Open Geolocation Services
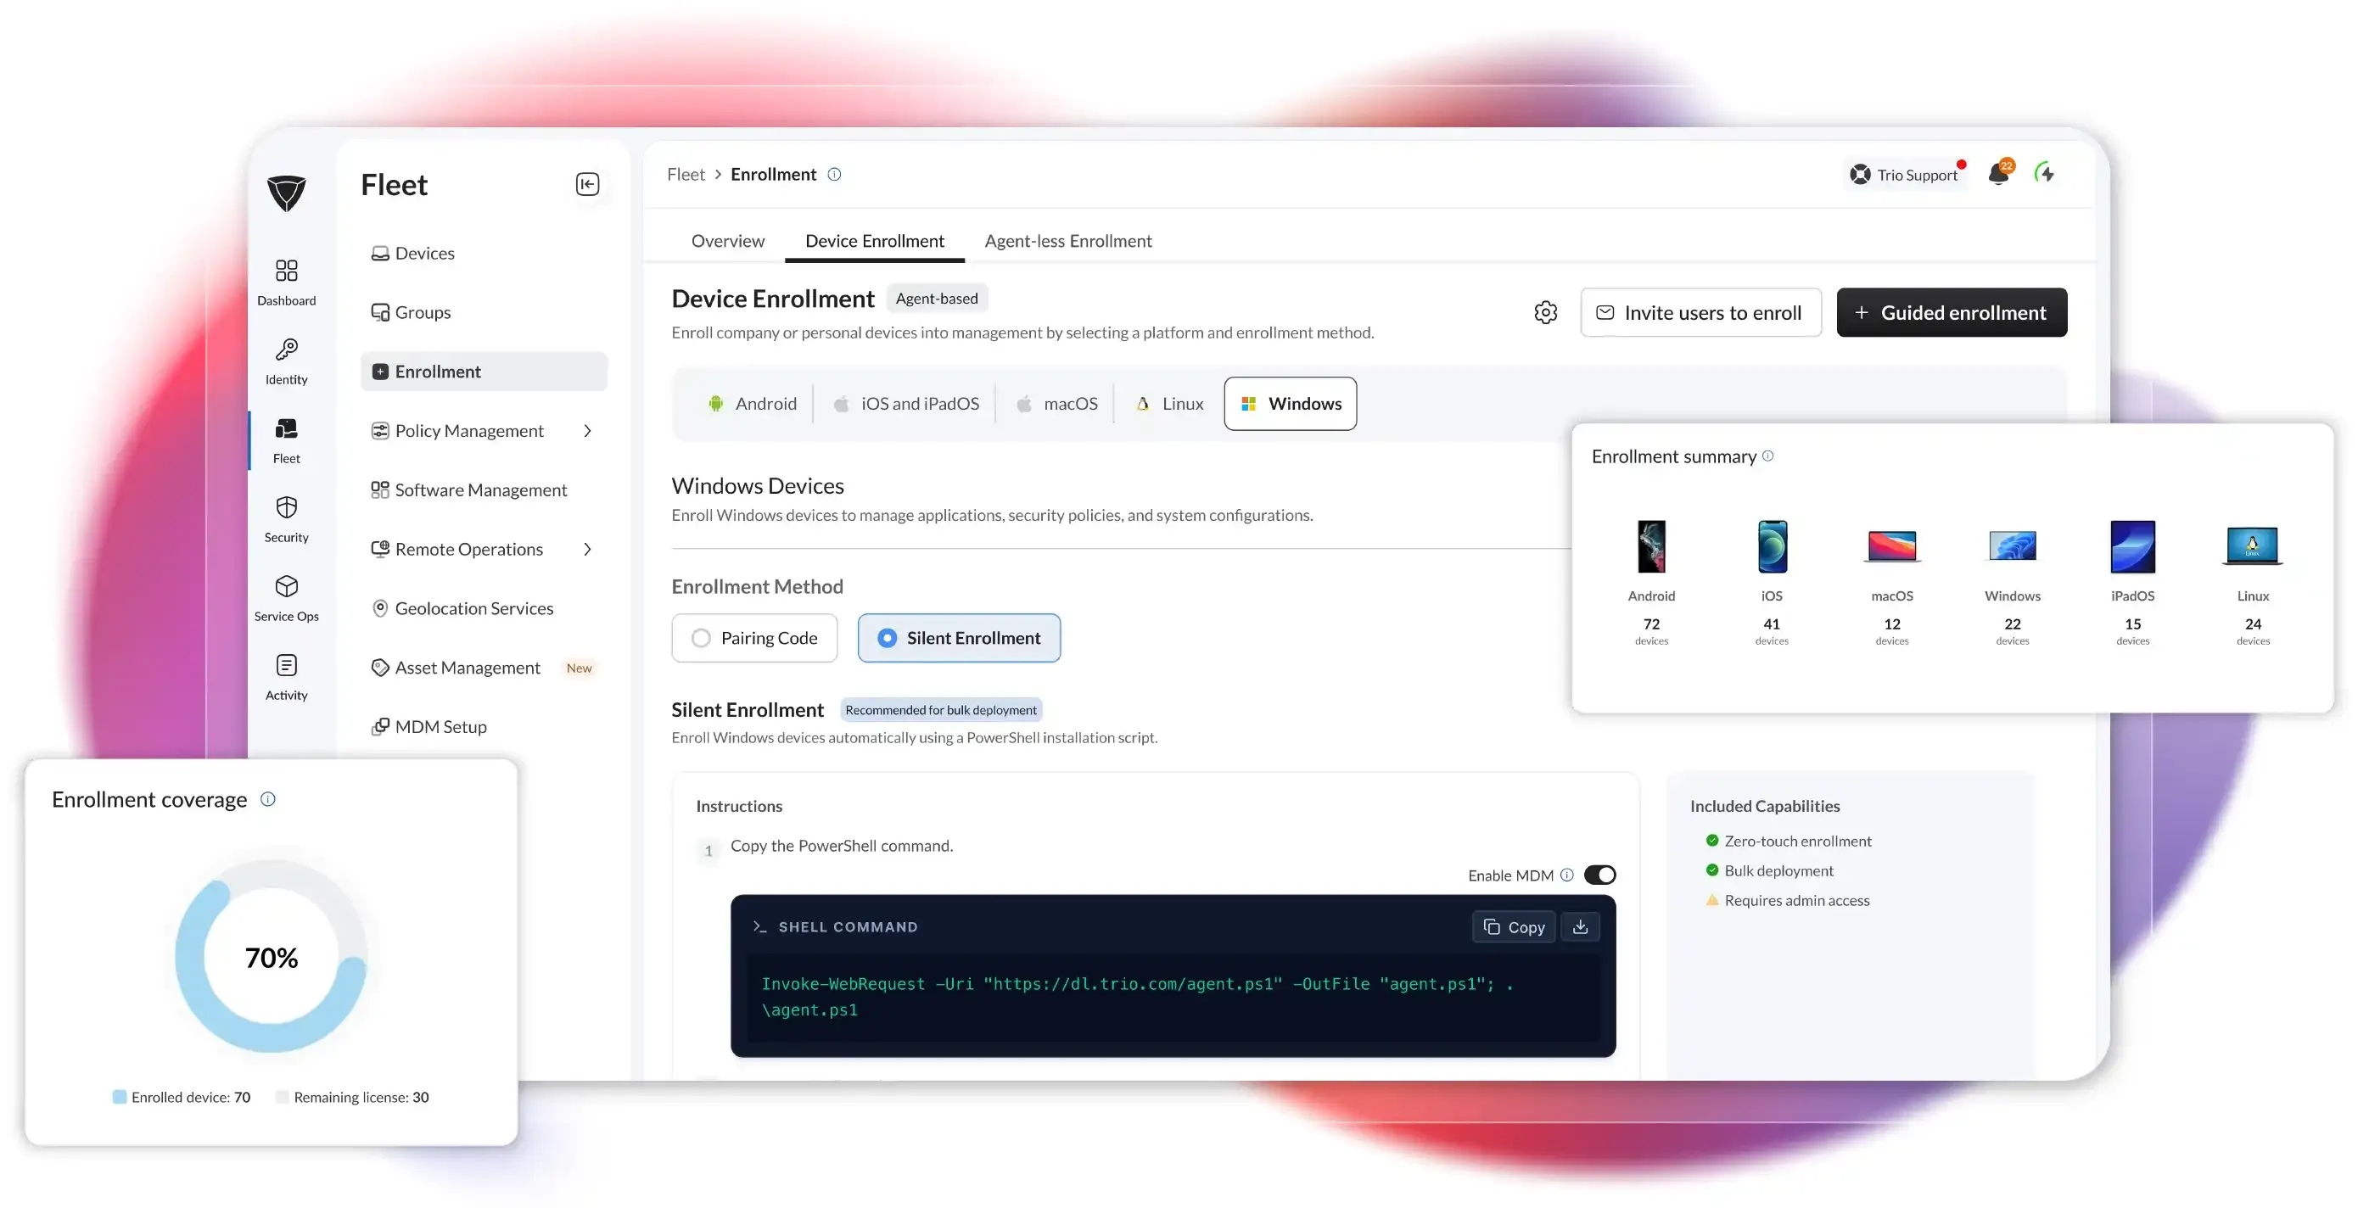 click(484, 608)
